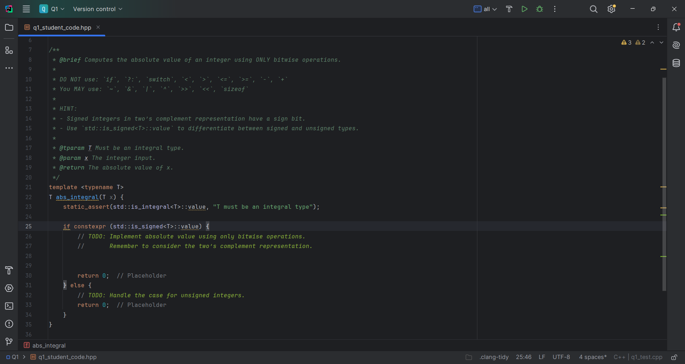Click the '4 spaces*' indent setting
Screen dimensions: 685x364
click(592, 357)
